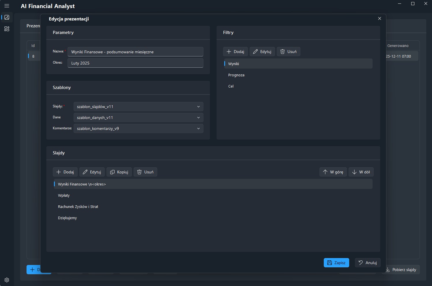
Task: Select the Cel filter item
Action: coord(231,86)
